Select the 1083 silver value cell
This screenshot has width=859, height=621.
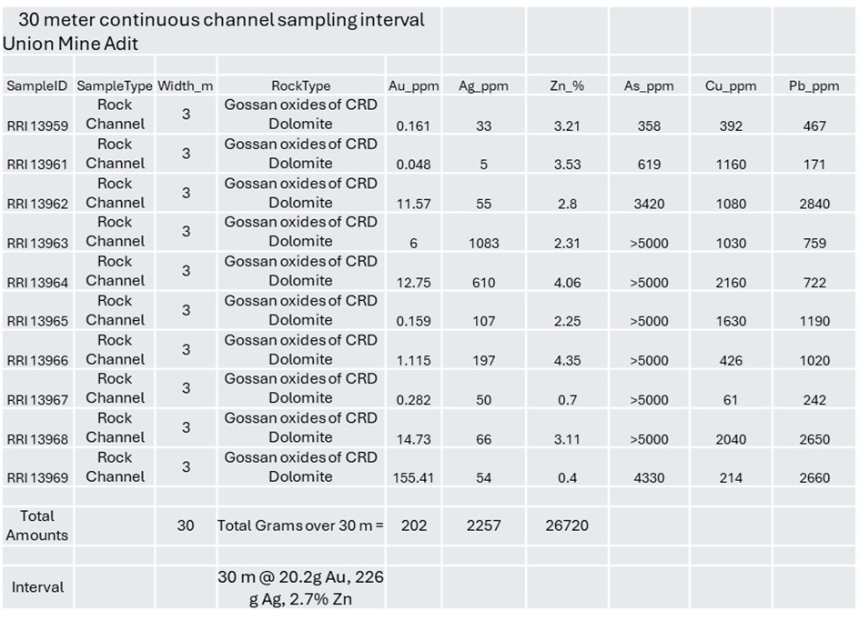483,243
